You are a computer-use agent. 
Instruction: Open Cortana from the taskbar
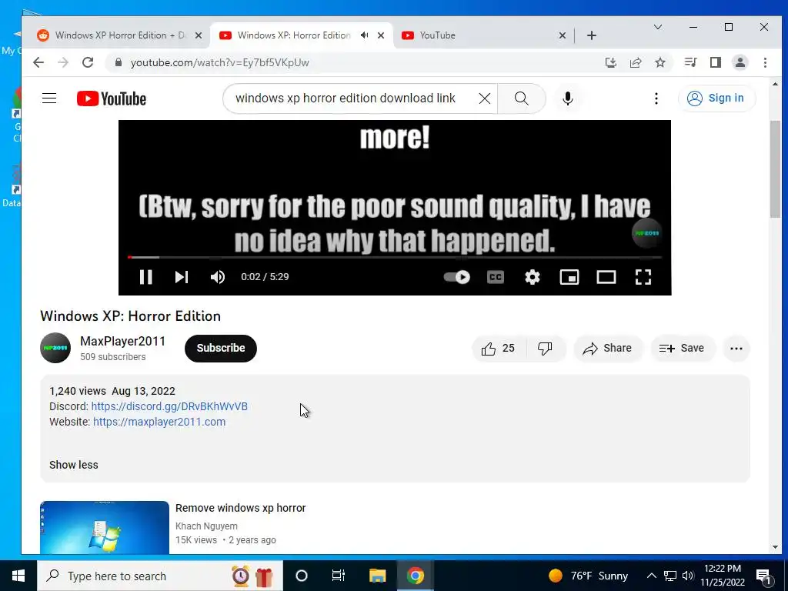pos(302,576)
